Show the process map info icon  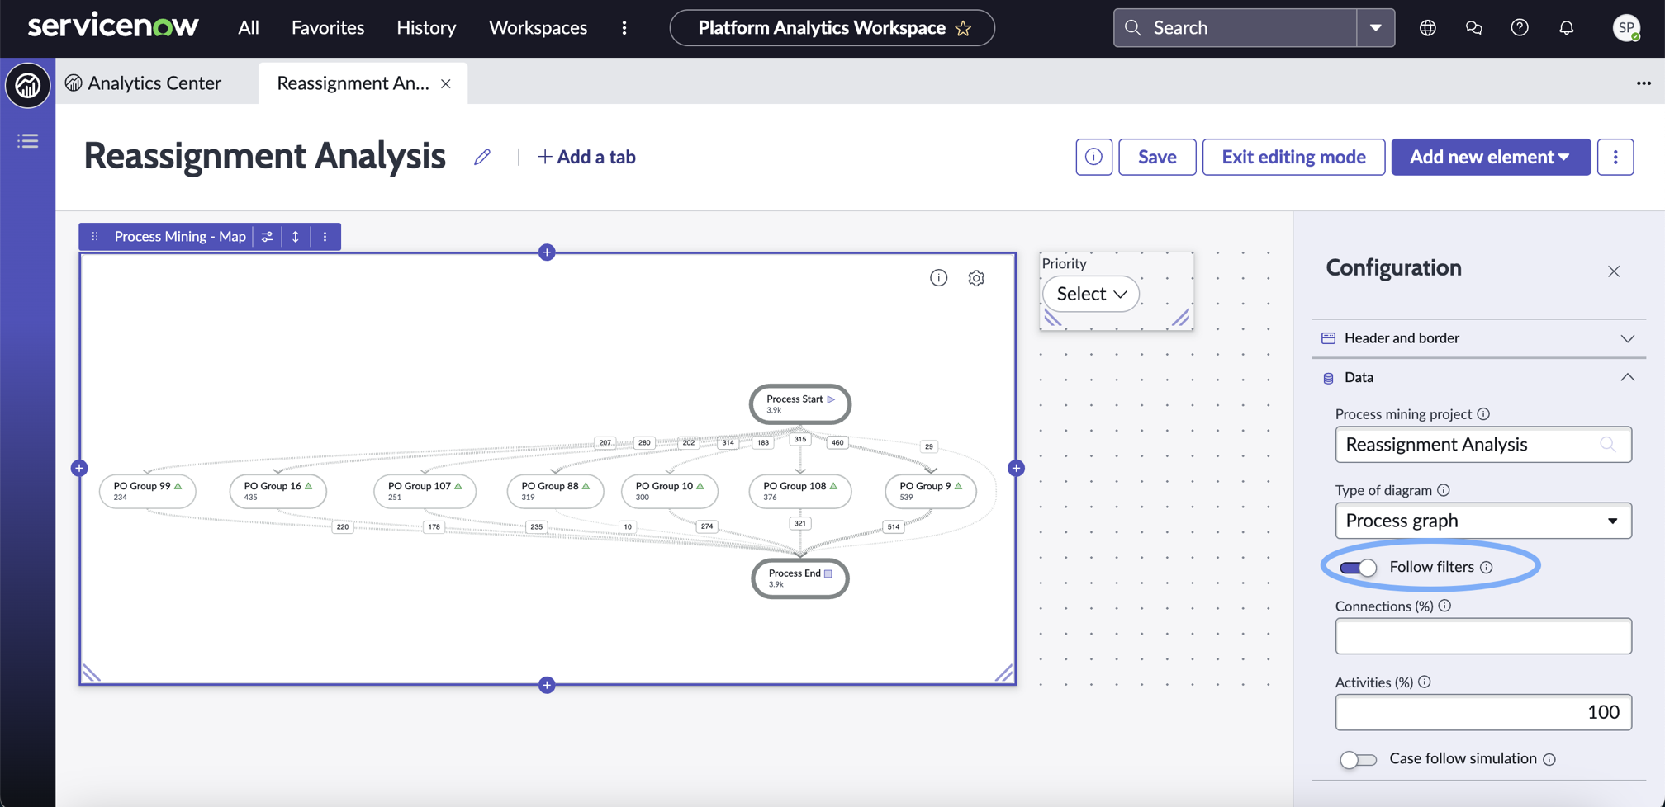click(x=938, y=278)
